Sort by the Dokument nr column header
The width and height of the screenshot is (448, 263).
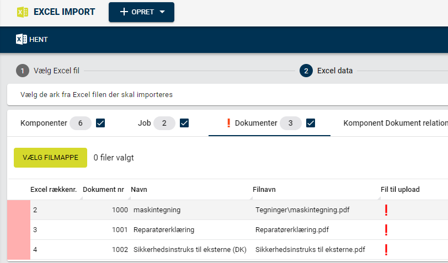point(103,190)
